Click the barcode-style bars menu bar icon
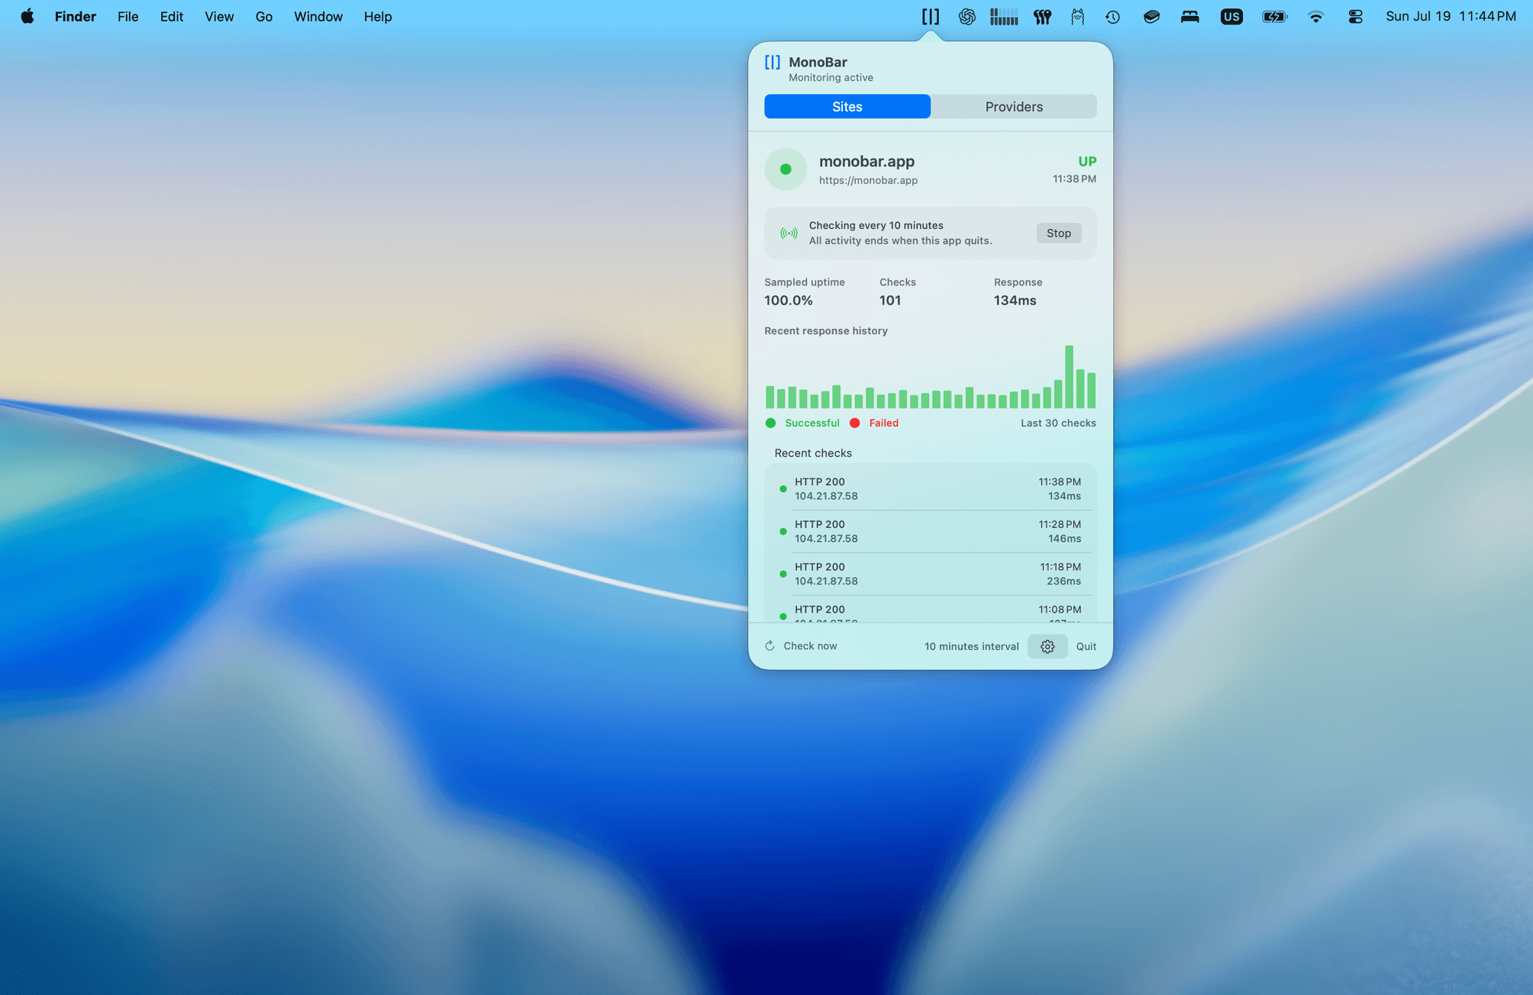Image resolution: width=1533 pixels, height=995 pixels. point(1004,16)
